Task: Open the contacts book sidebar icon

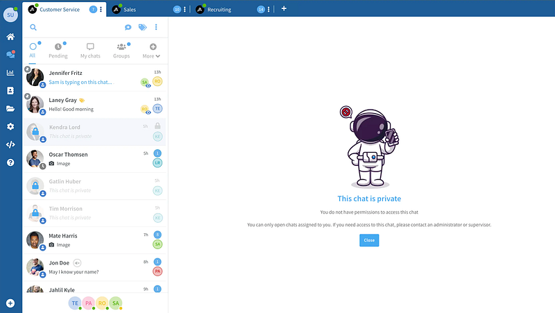Action: (10, 90)
